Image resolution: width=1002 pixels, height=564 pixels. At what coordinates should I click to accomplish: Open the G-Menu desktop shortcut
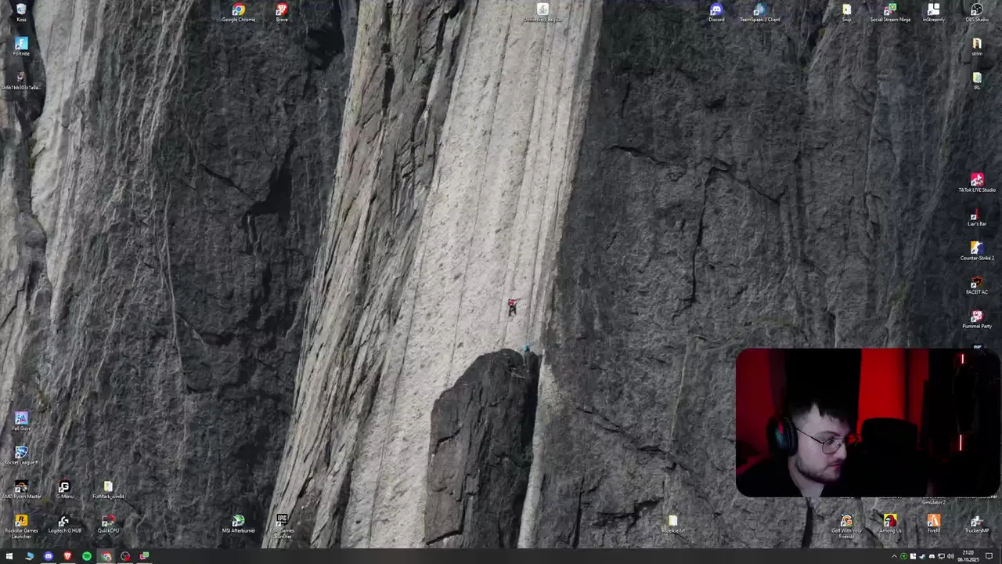tap(64, 490)
